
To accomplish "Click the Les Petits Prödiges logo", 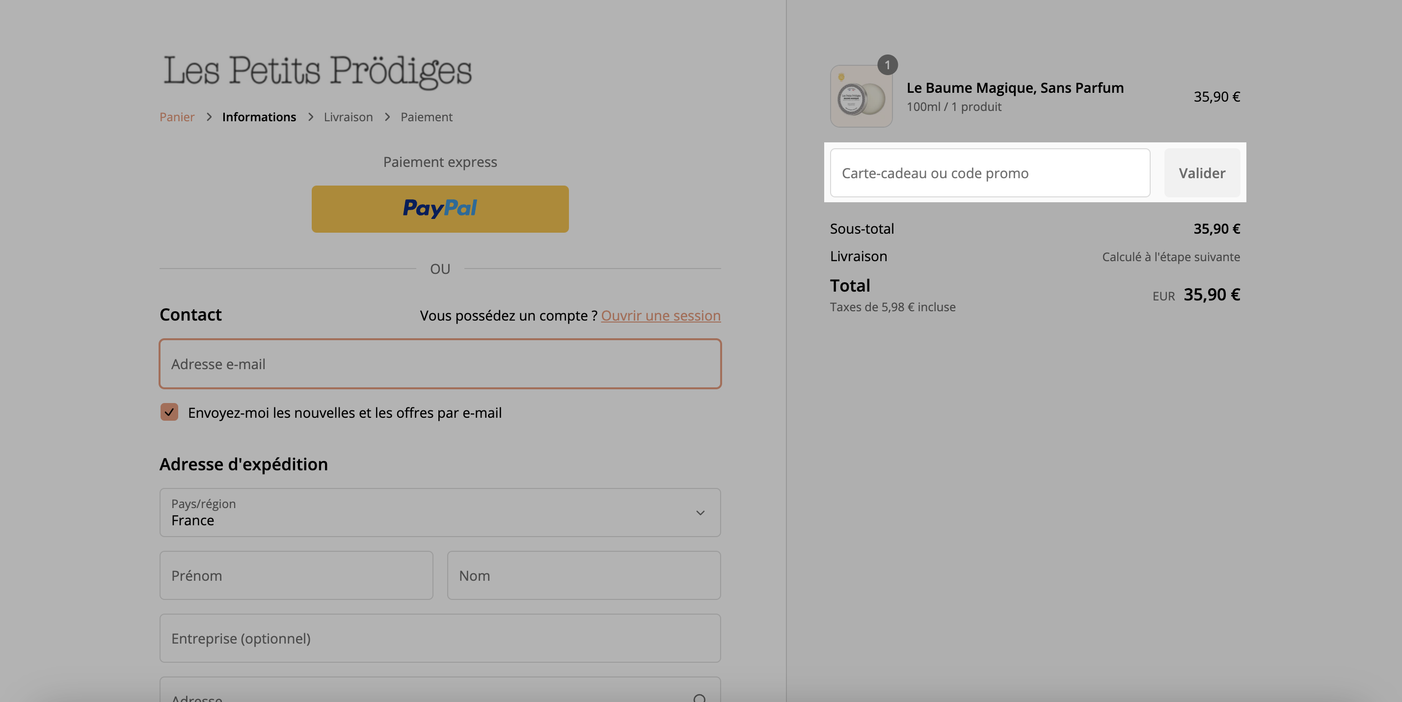I will pyautogui.click(x=317, y=71).
